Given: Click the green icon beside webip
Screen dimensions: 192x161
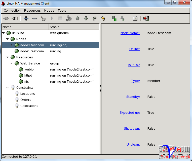Looking at the screenshot, I should click(21, 69).
